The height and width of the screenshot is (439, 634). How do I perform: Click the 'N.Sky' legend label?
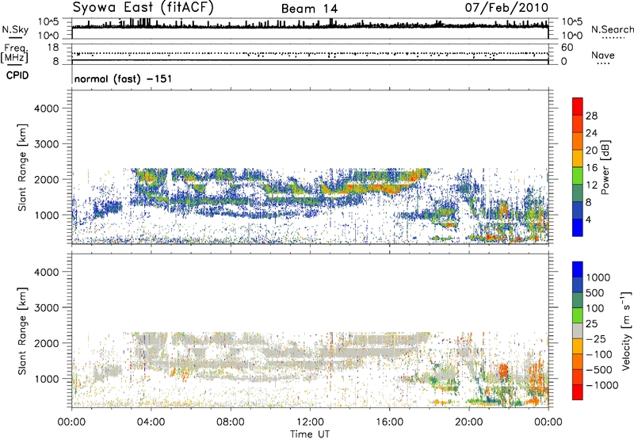click(x=15, y=29)
